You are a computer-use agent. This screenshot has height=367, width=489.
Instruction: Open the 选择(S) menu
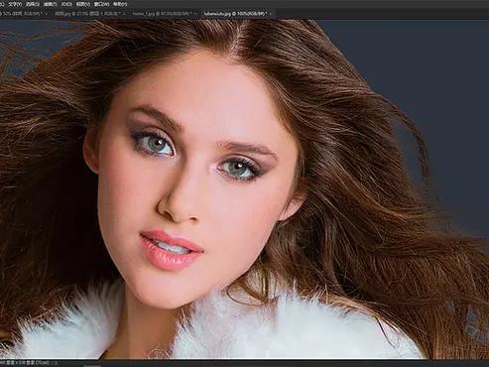tap(33, 4)
